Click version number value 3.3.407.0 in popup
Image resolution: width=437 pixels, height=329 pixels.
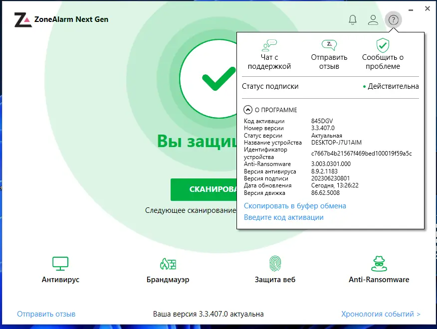click(323, 128)
